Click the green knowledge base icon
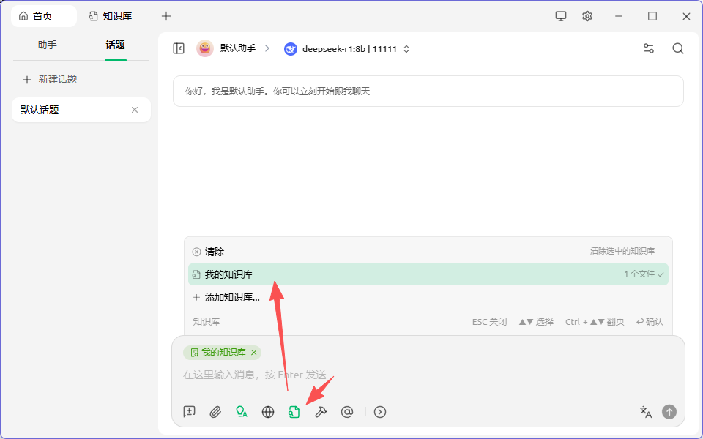 294,412
